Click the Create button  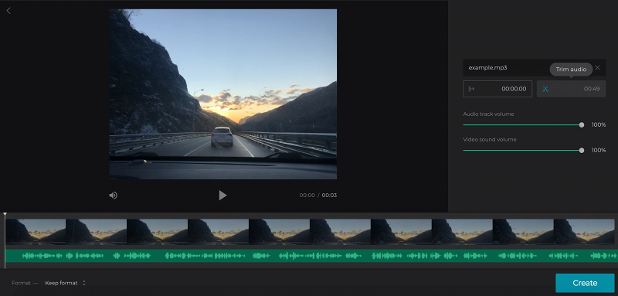[585, 283]
